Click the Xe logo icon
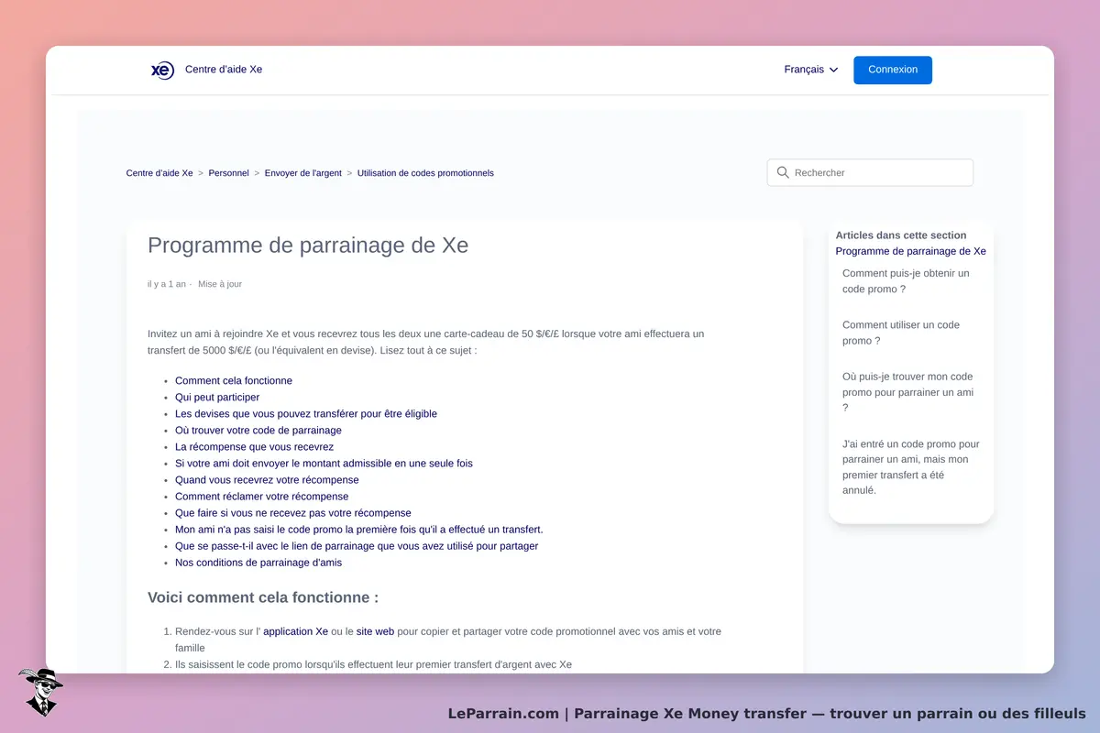 162,70
